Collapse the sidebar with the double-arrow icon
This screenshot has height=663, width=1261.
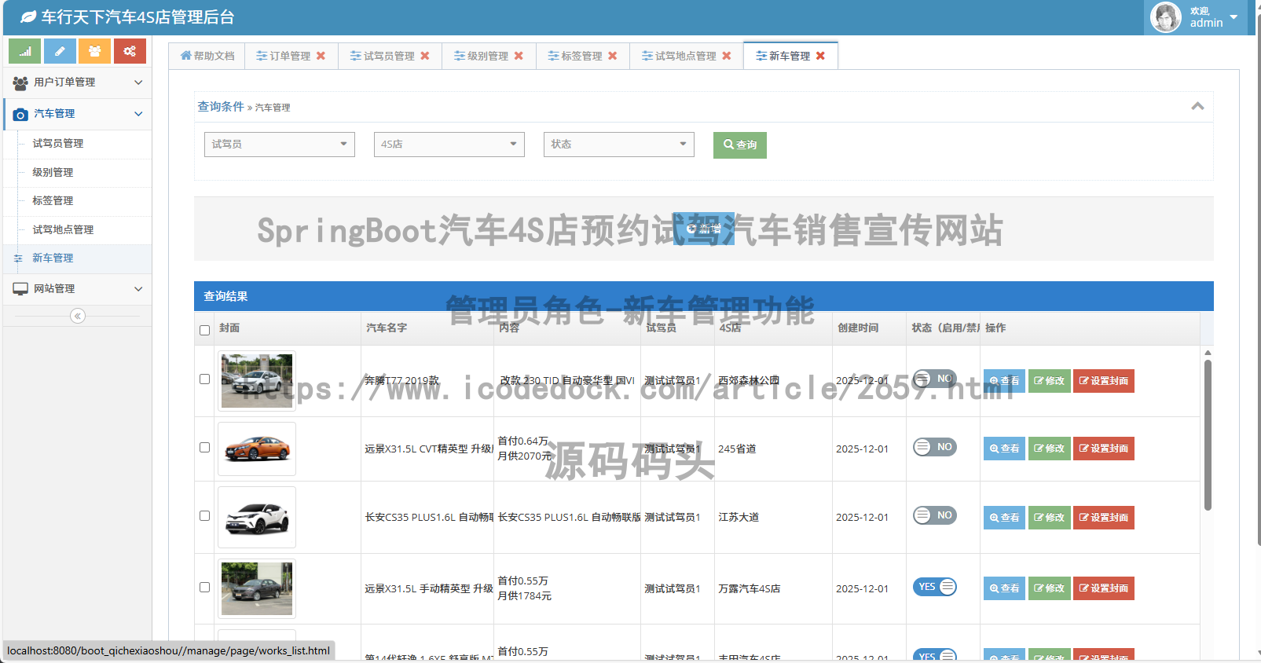click(x=78, y=316)
